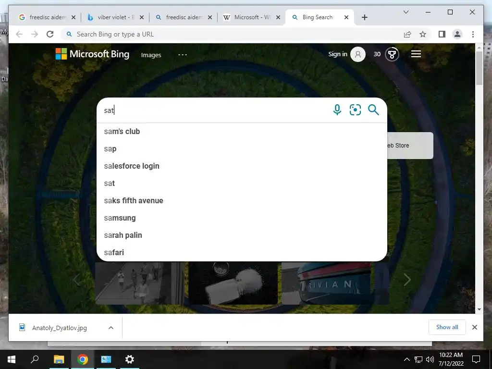Select suggestion salesforce login

(x=242, y=166)
